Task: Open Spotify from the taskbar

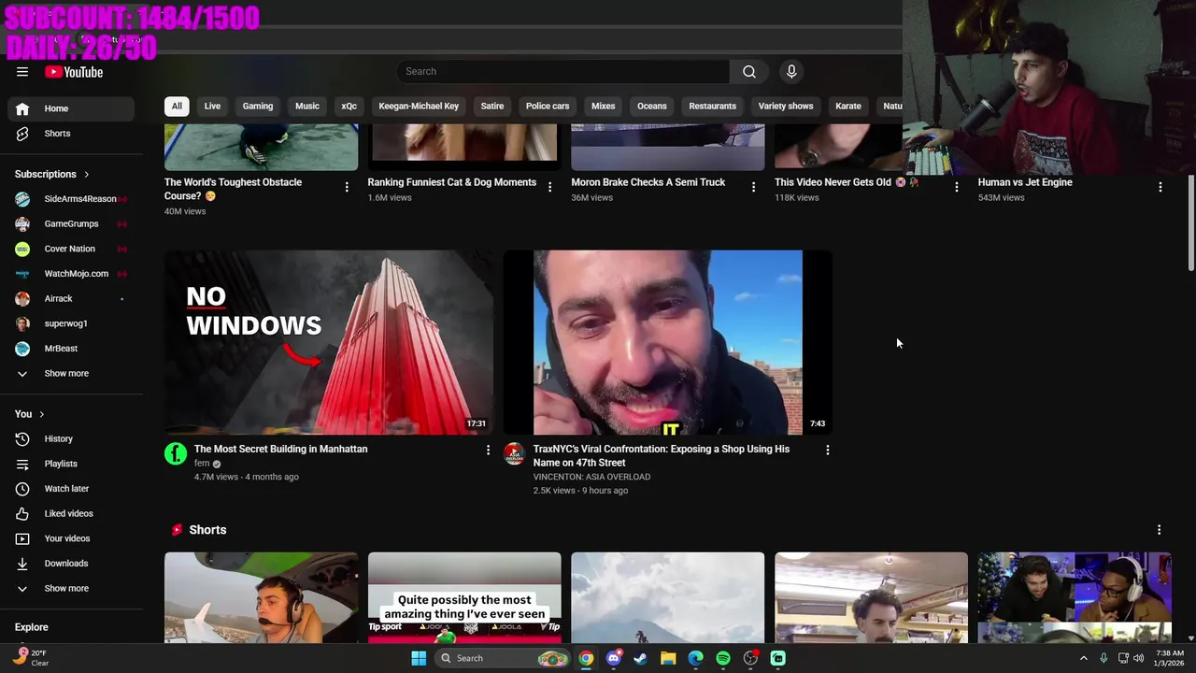Action: [723, 658]
